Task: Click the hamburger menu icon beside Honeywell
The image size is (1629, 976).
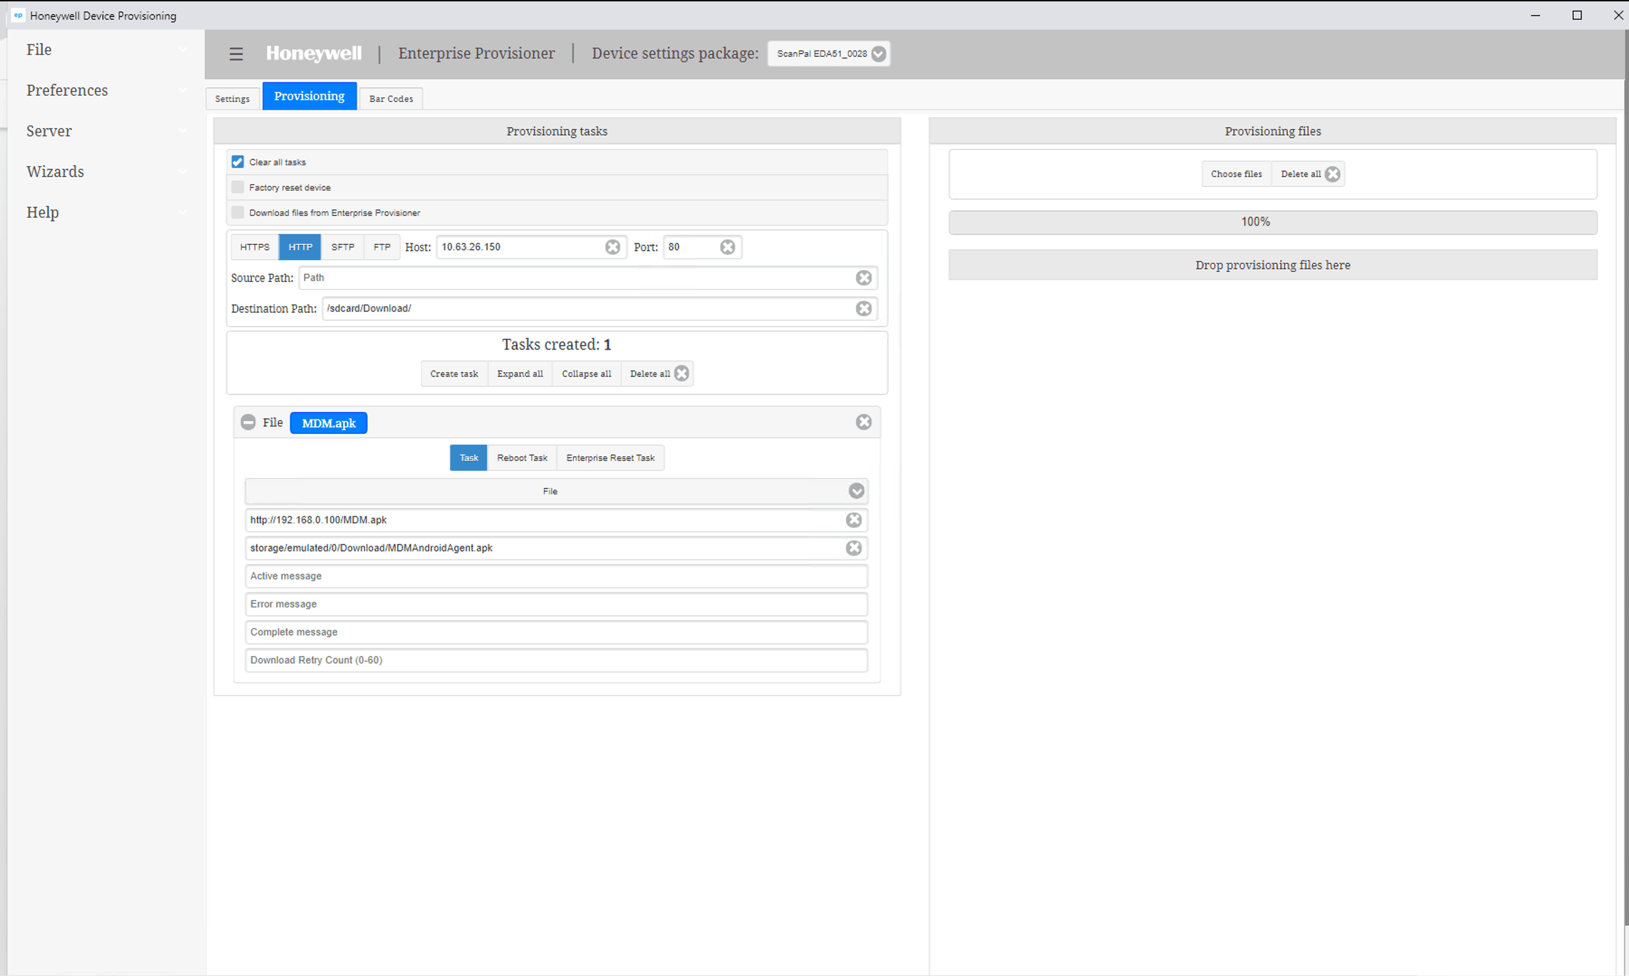Action: [236, 54]
